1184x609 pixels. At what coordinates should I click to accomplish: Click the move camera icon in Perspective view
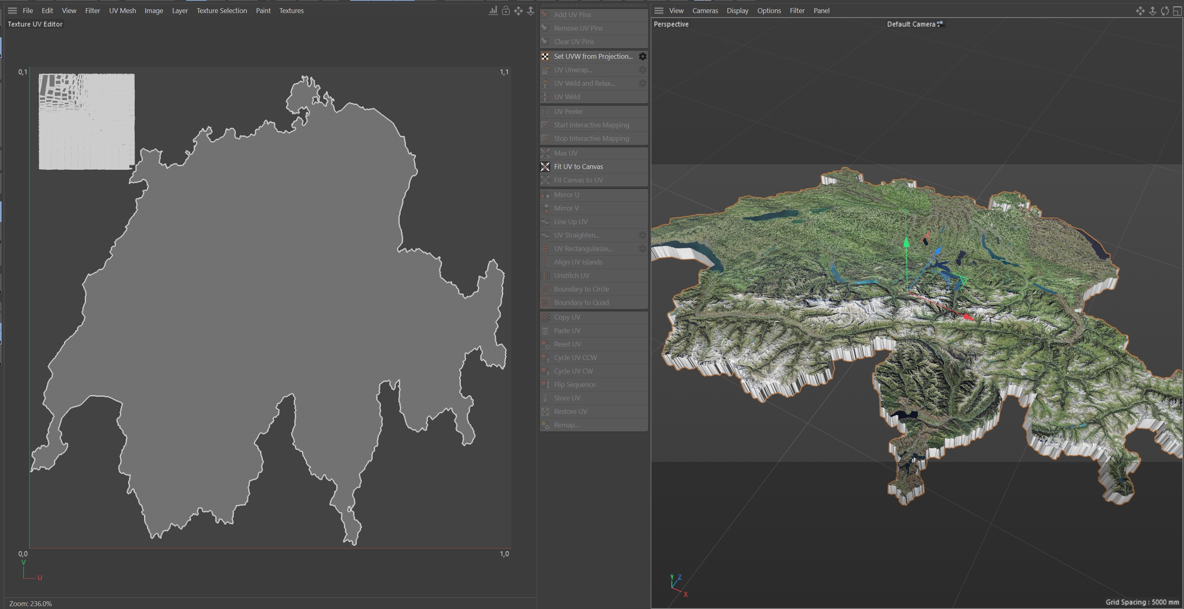(x=1140, y=11)
